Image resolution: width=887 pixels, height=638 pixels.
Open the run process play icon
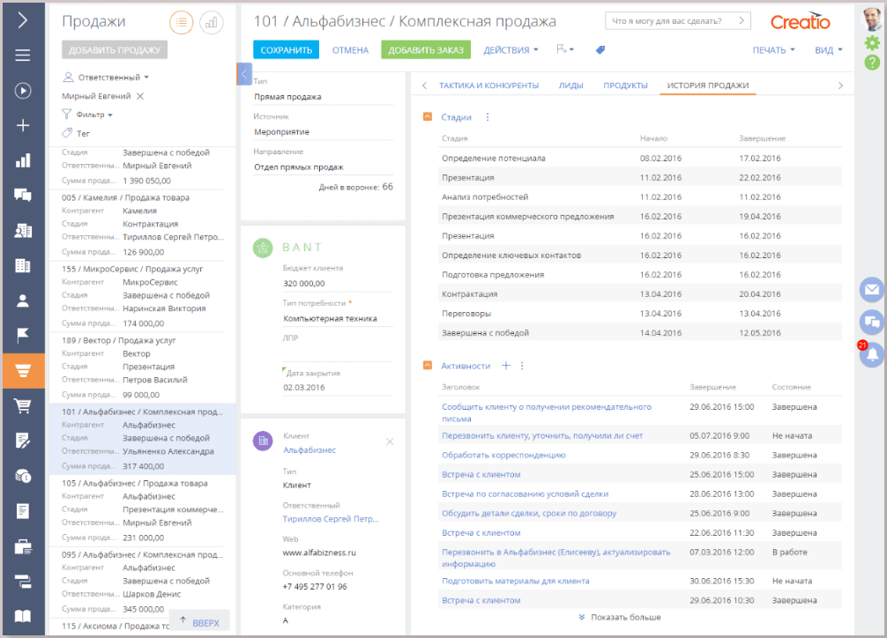[23, 91]
